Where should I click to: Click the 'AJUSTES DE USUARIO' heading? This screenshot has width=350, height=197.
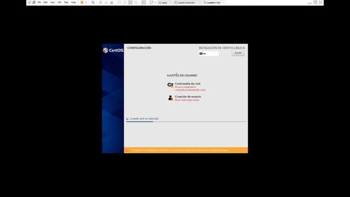(182, 76)
